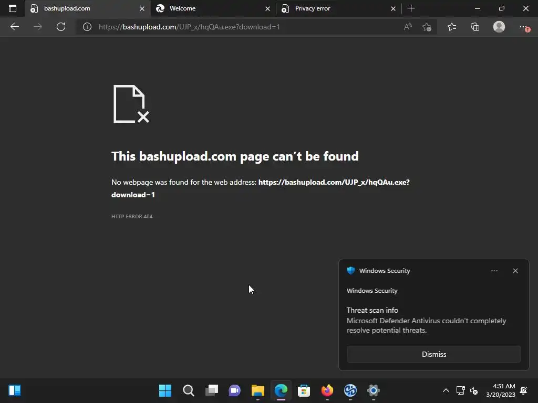Select the page can't be found heading

tap(235, 156)
